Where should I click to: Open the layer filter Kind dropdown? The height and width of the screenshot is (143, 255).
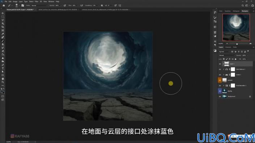pos(224,52)
